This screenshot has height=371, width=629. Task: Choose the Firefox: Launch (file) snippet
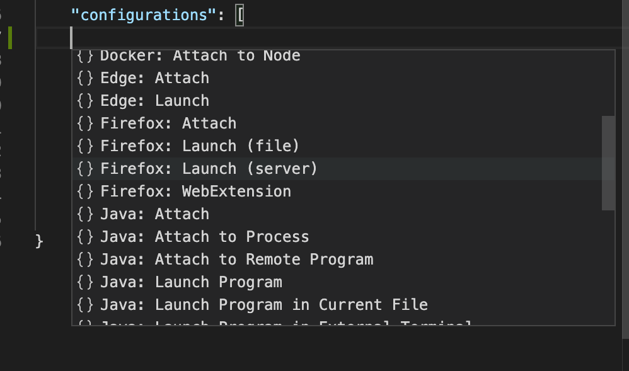click(199, 146)
